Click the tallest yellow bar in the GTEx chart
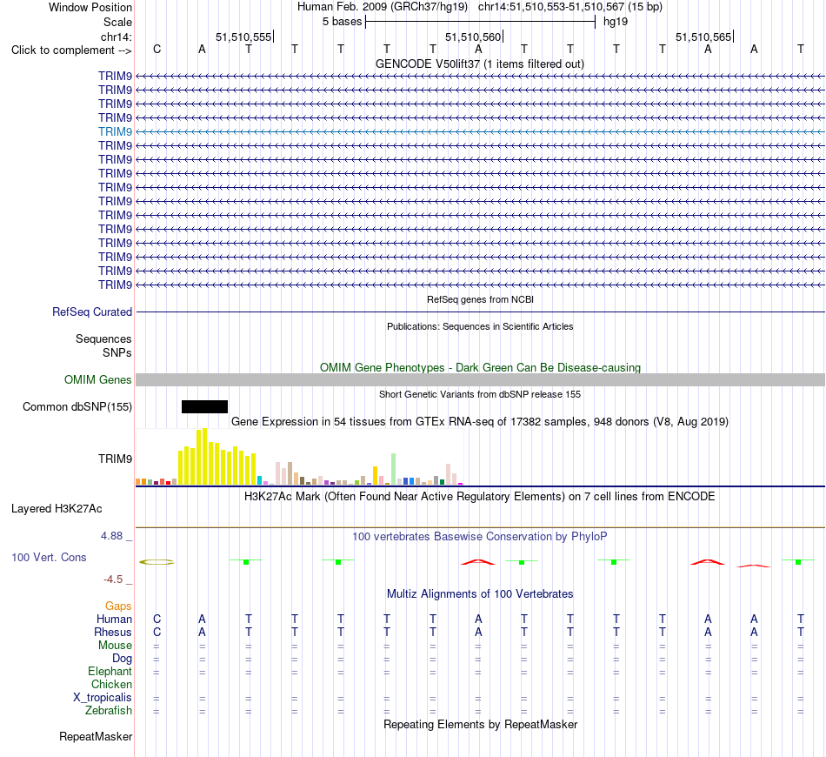The image size is (826, 757). tap(205, 457)
